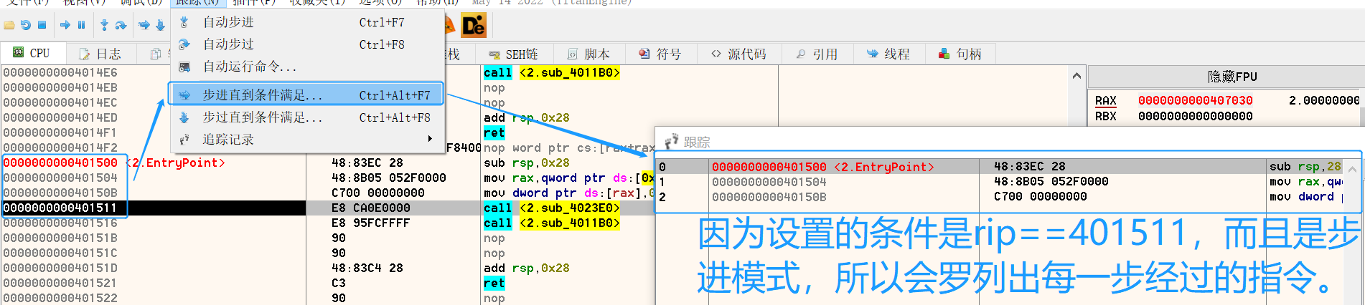Open the 脚本 tab
This screenshot has height=305, width=1365.
589,54
